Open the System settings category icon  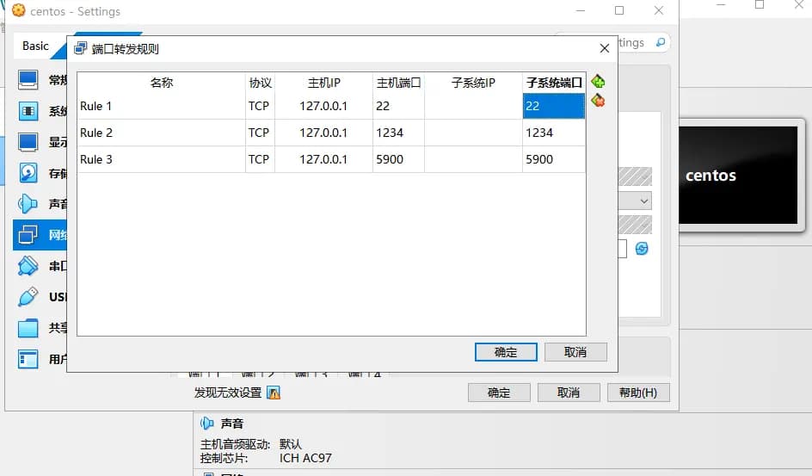pyautogui.click(x=28, y=111)
